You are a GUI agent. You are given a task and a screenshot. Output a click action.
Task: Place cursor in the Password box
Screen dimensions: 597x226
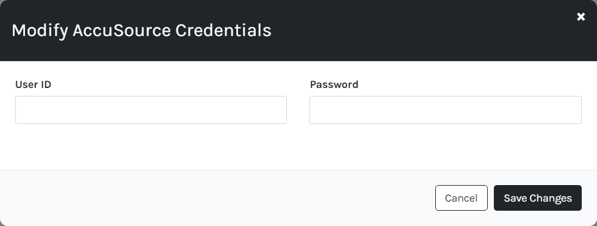coord(446,110)
